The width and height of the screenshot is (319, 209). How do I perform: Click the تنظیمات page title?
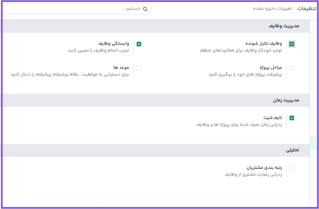point(307,9)
